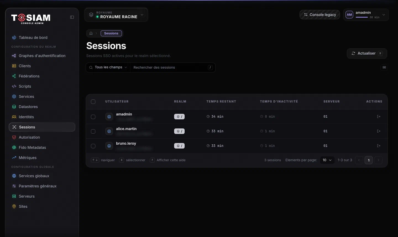Click the slash shortcut badge in search
Image resolution: width=398 pixels, height=237 pixels.
(210, 67)
